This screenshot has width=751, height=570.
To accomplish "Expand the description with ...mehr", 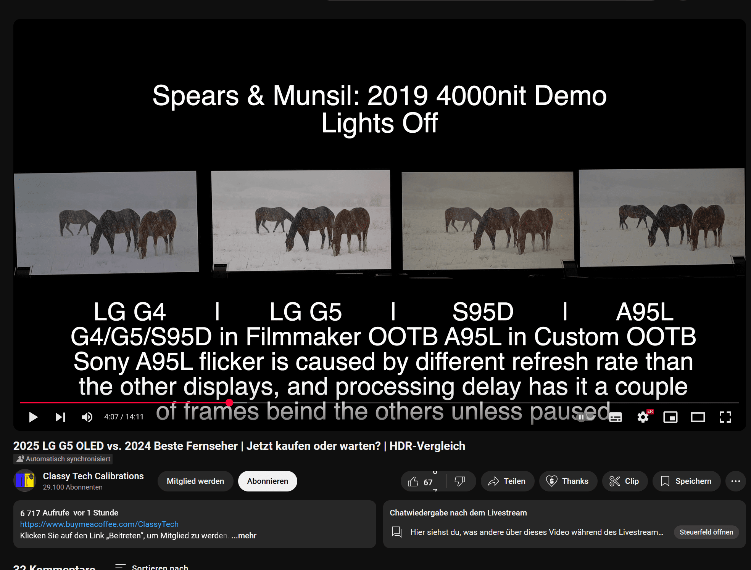I will 244,536.
